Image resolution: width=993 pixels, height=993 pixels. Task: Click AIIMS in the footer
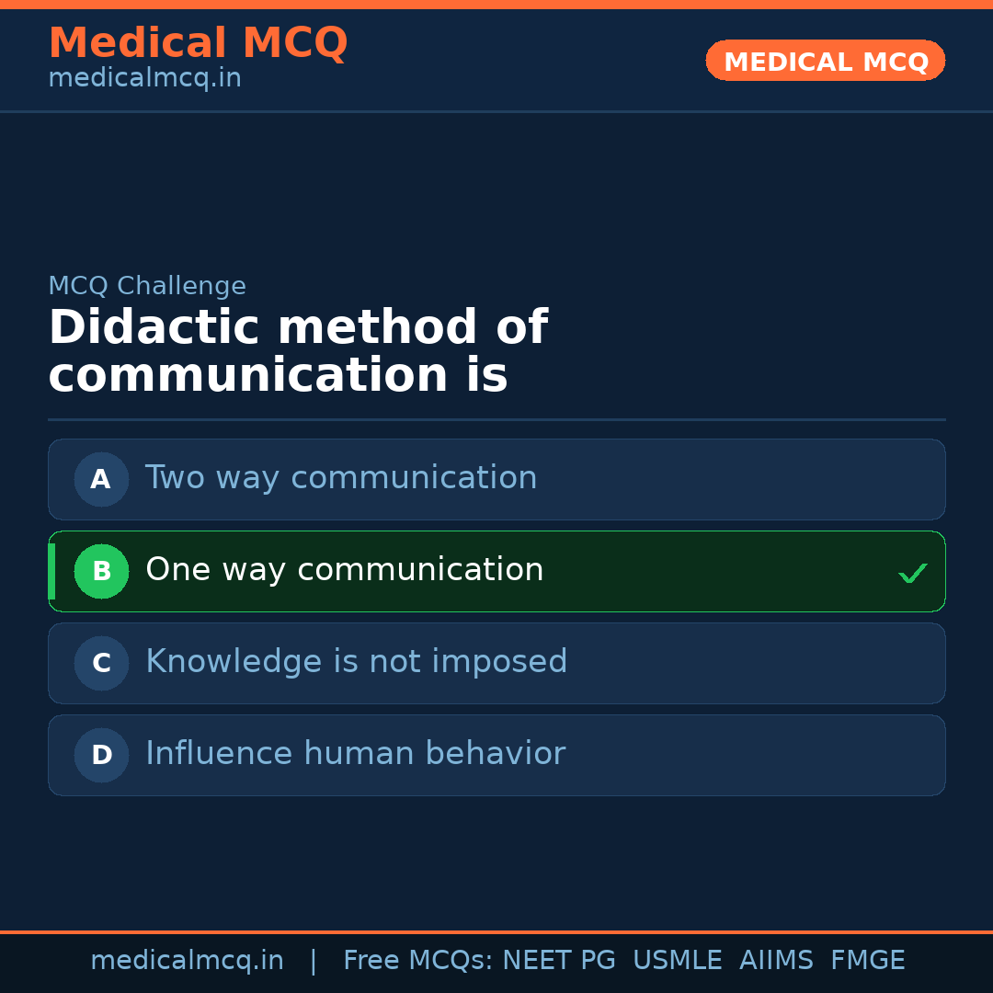(x=776, y=961)
